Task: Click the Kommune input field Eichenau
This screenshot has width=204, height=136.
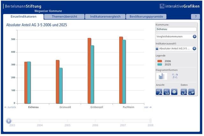Action: click(x=176, y=29)
